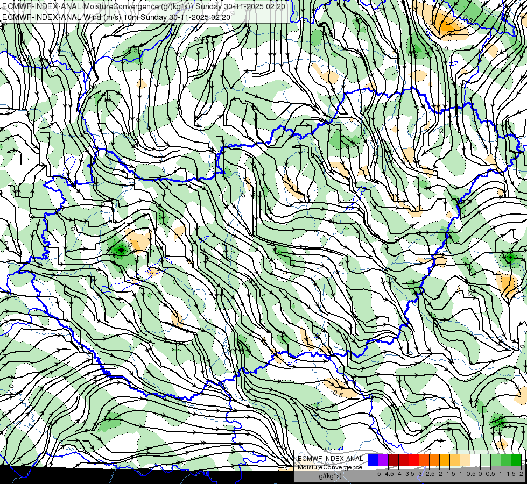Viewport: 527px width, 484px height.
Task: Click the "2" legend tick label
Action: click(521, 474)
